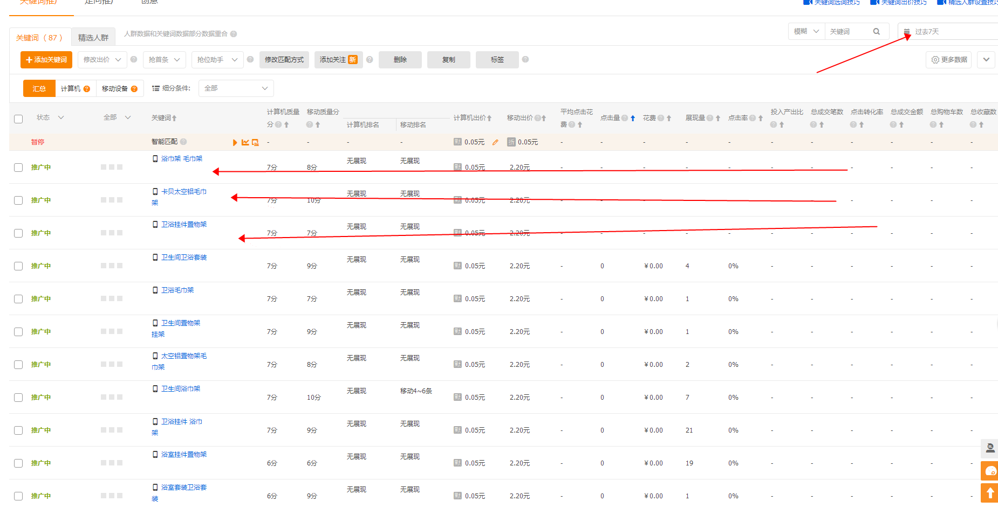This screenshot has width=998, height=508.
Task: Open keyword link 卫浴毛巾架
Action: [x=177, y=290]
